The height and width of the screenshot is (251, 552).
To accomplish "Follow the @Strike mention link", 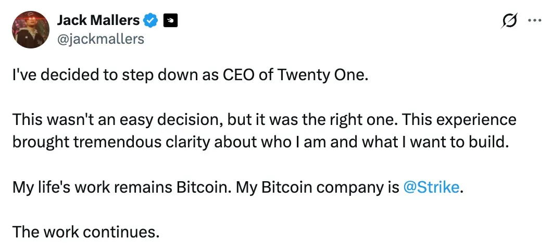I will click(431, 187).
